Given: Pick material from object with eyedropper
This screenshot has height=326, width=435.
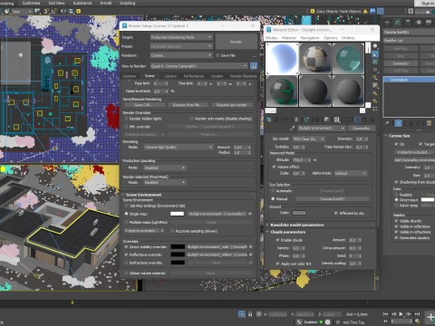Looking at the screenshot, I should click(x=292, y=129).
